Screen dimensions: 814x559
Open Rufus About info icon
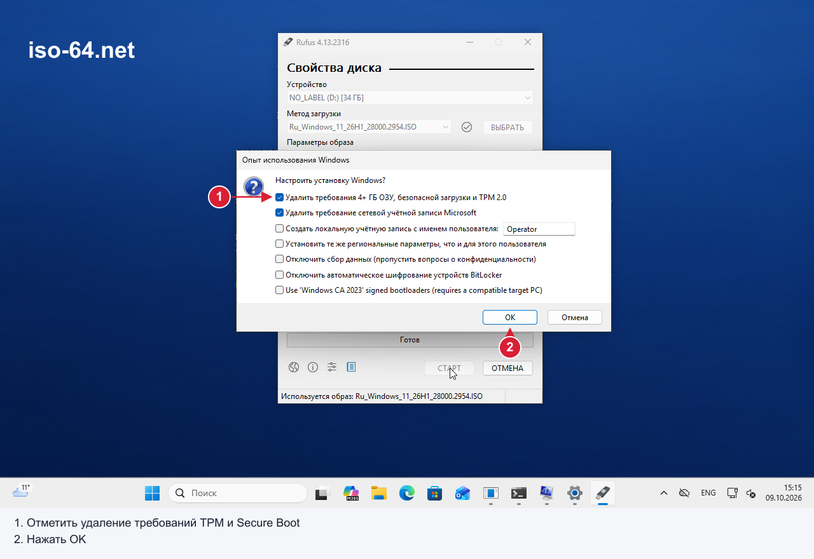click(313, 367)
